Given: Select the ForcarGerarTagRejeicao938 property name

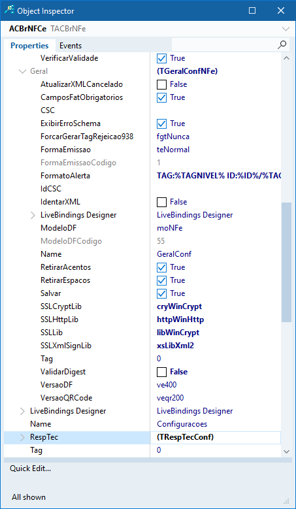Looking at the screenshot, I should pos(87,137).
